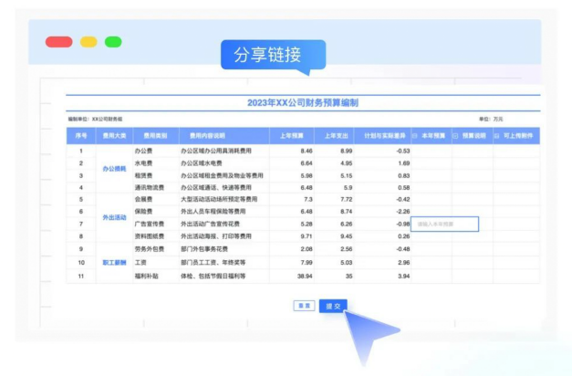Click the 费用类别 column header
The height and width of the screenshot is (376, 572).
151,136
